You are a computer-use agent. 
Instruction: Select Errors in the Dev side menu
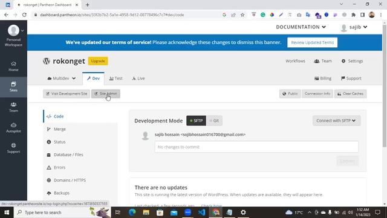point(80,167)
